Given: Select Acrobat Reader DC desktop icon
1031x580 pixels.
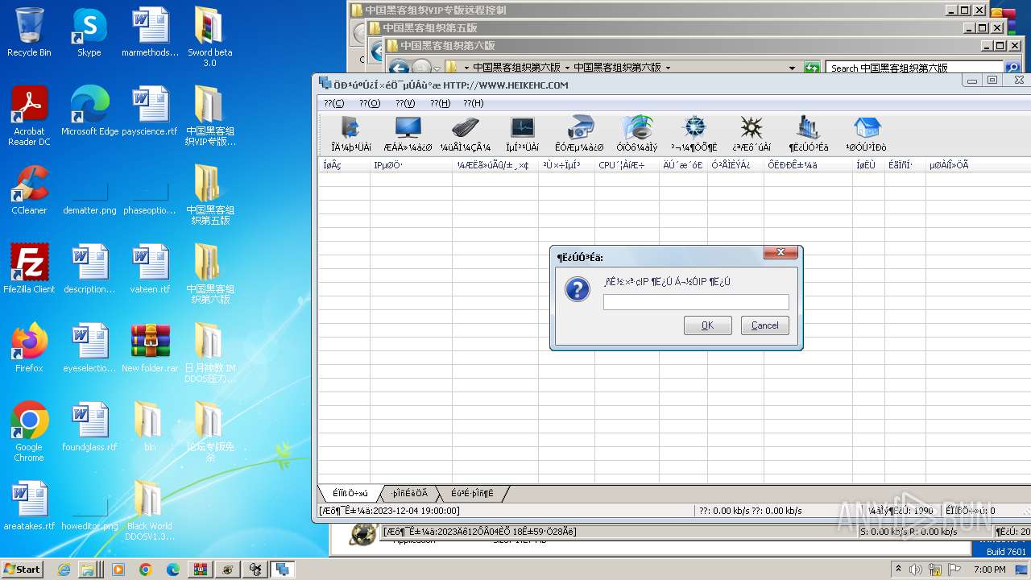Looking at the screenshot, I should [x=29, y=116].
